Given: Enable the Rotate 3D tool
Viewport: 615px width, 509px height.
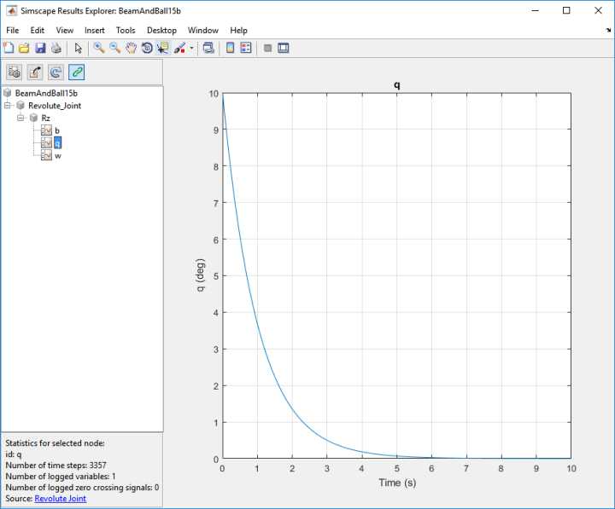Looking at the screenshot, I should coord(147,48).
